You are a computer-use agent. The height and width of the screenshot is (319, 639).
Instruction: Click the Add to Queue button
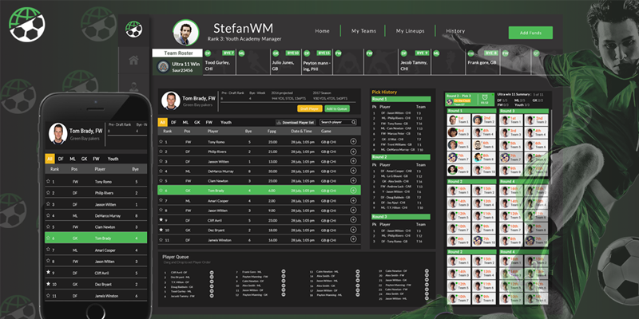click(x=337, y=108)
